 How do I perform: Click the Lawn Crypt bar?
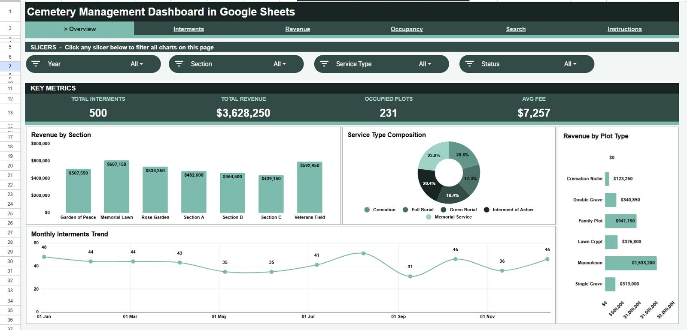611,242
